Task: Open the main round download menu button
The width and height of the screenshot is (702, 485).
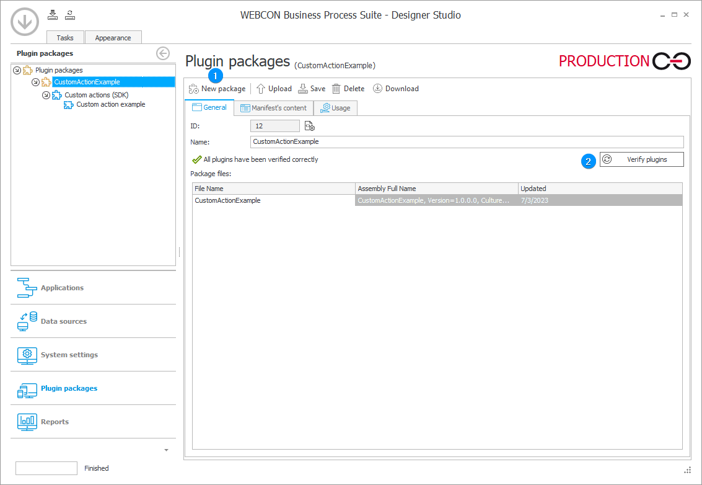Action: (25, 22)
